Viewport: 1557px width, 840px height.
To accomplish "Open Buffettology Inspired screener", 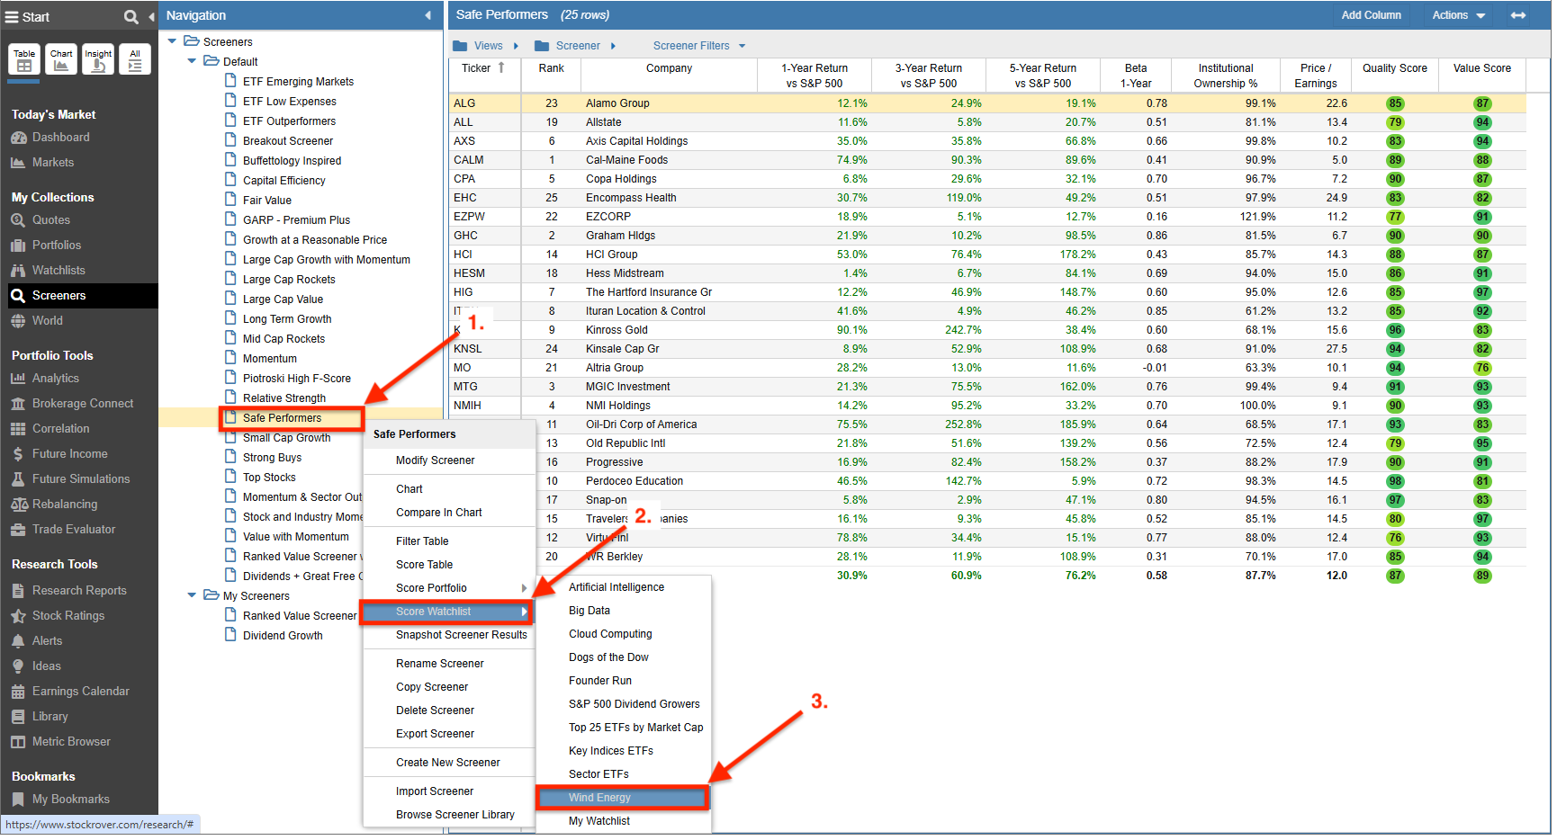I will coord(292,161).
